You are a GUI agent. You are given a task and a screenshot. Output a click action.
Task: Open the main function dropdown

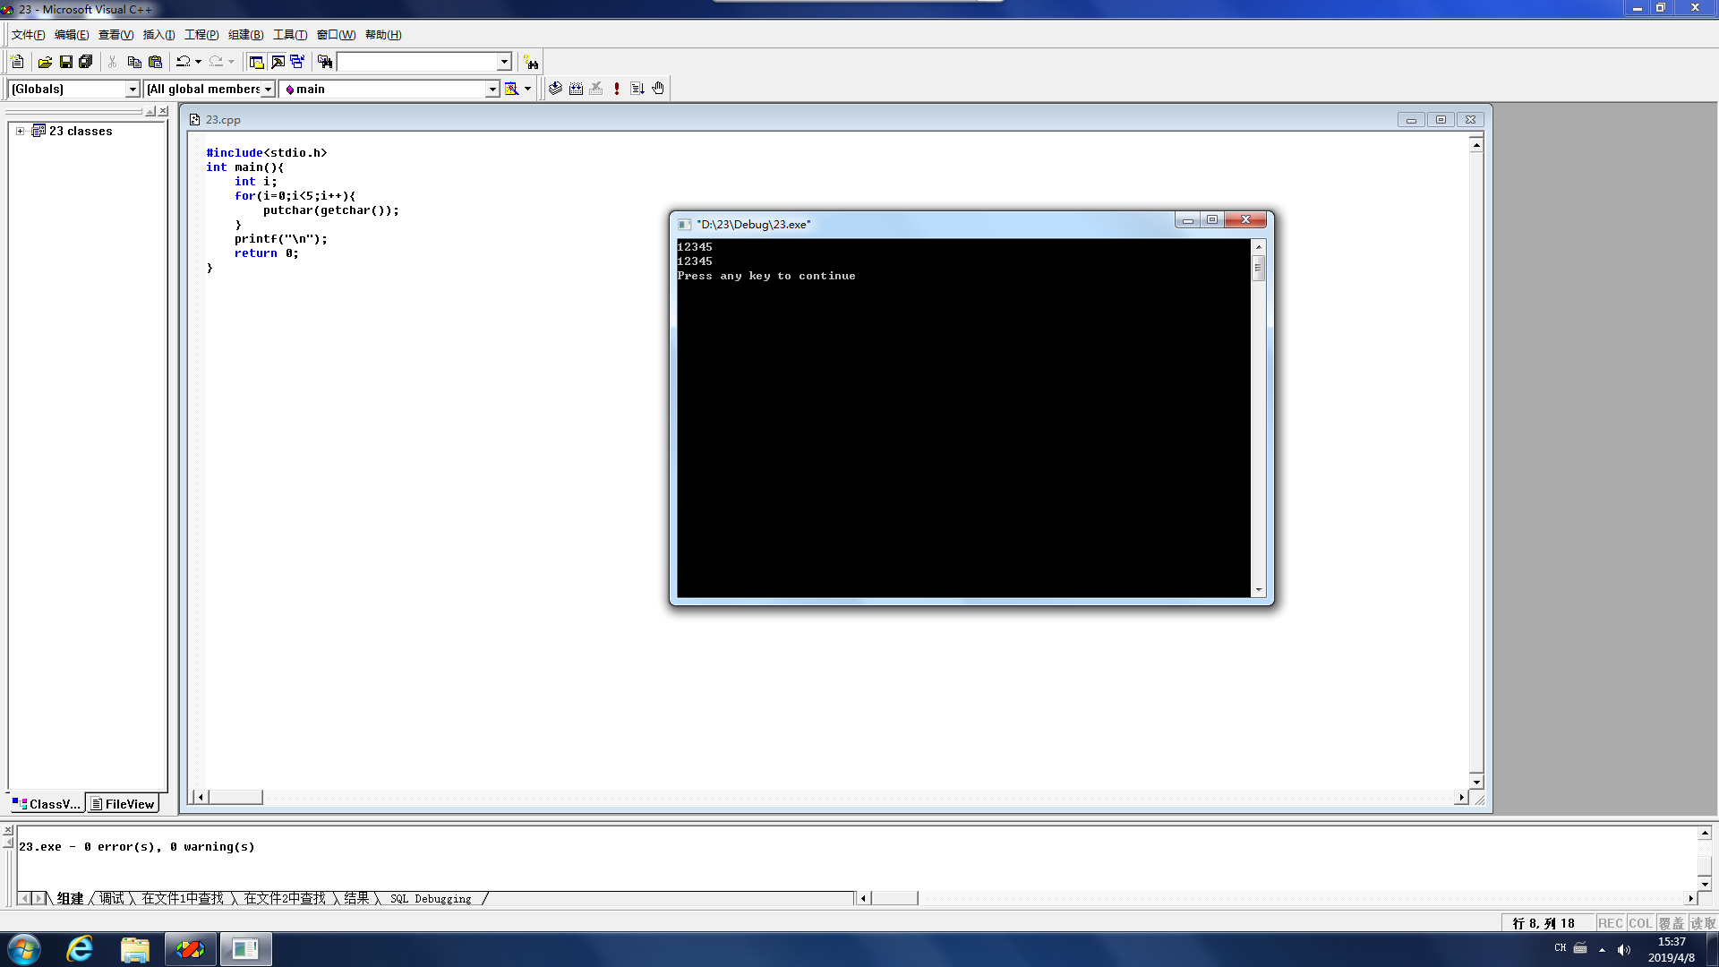coord(492,89)
